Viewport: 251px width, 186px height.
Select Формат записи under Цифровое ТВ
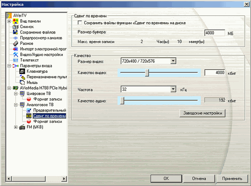[x=48, y=99]
